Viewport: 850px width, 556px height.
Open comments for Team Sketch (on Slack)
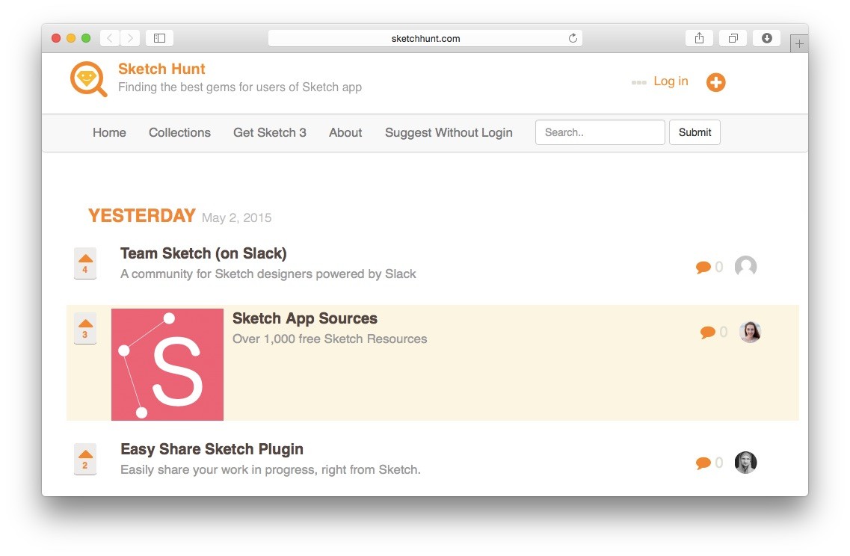[x=708, y=267]
